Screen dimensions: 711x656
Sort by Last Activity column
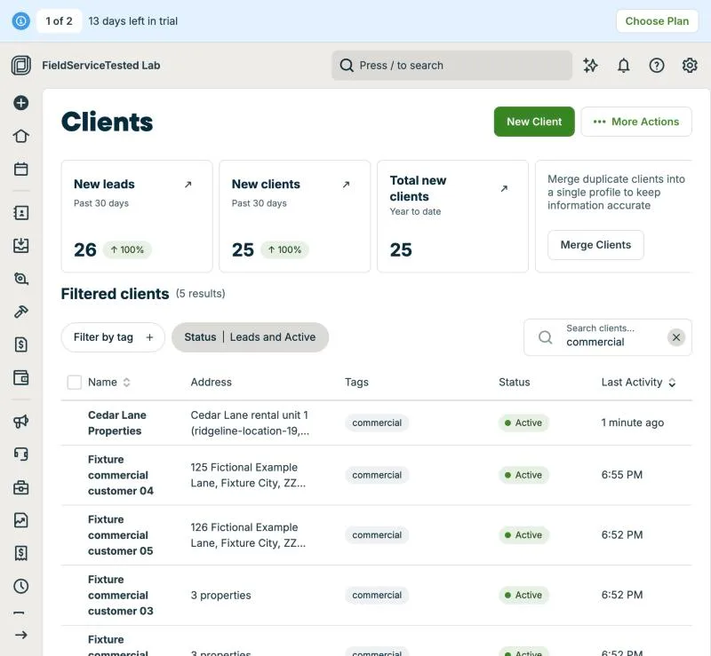tap(638, 383)
